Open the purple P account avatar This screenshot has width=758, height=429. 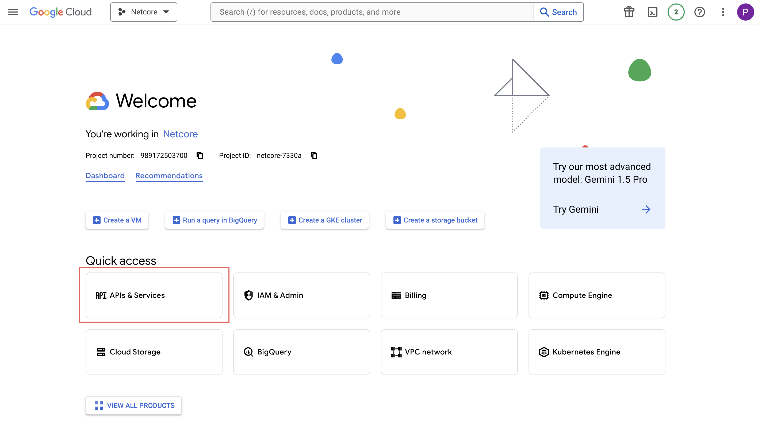coord(745,12)
